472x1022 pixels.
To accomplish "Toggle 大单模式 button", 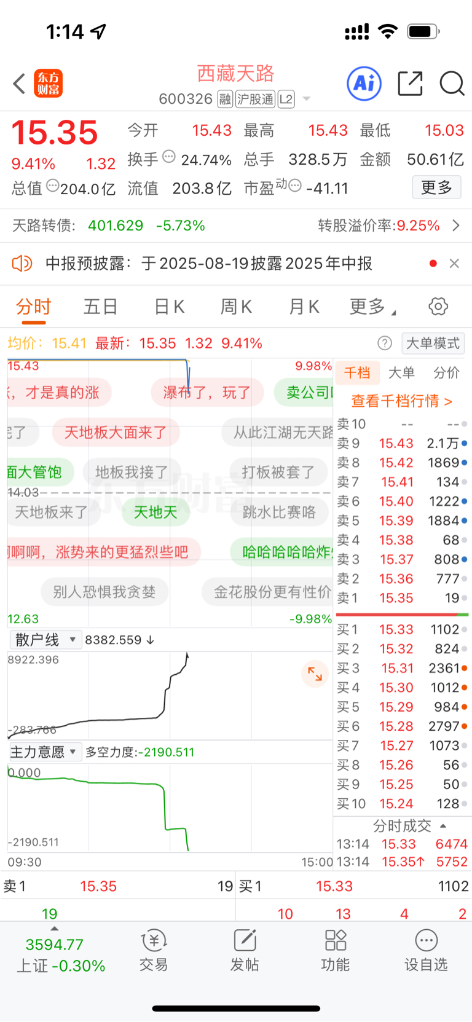I will pos(433,343).
